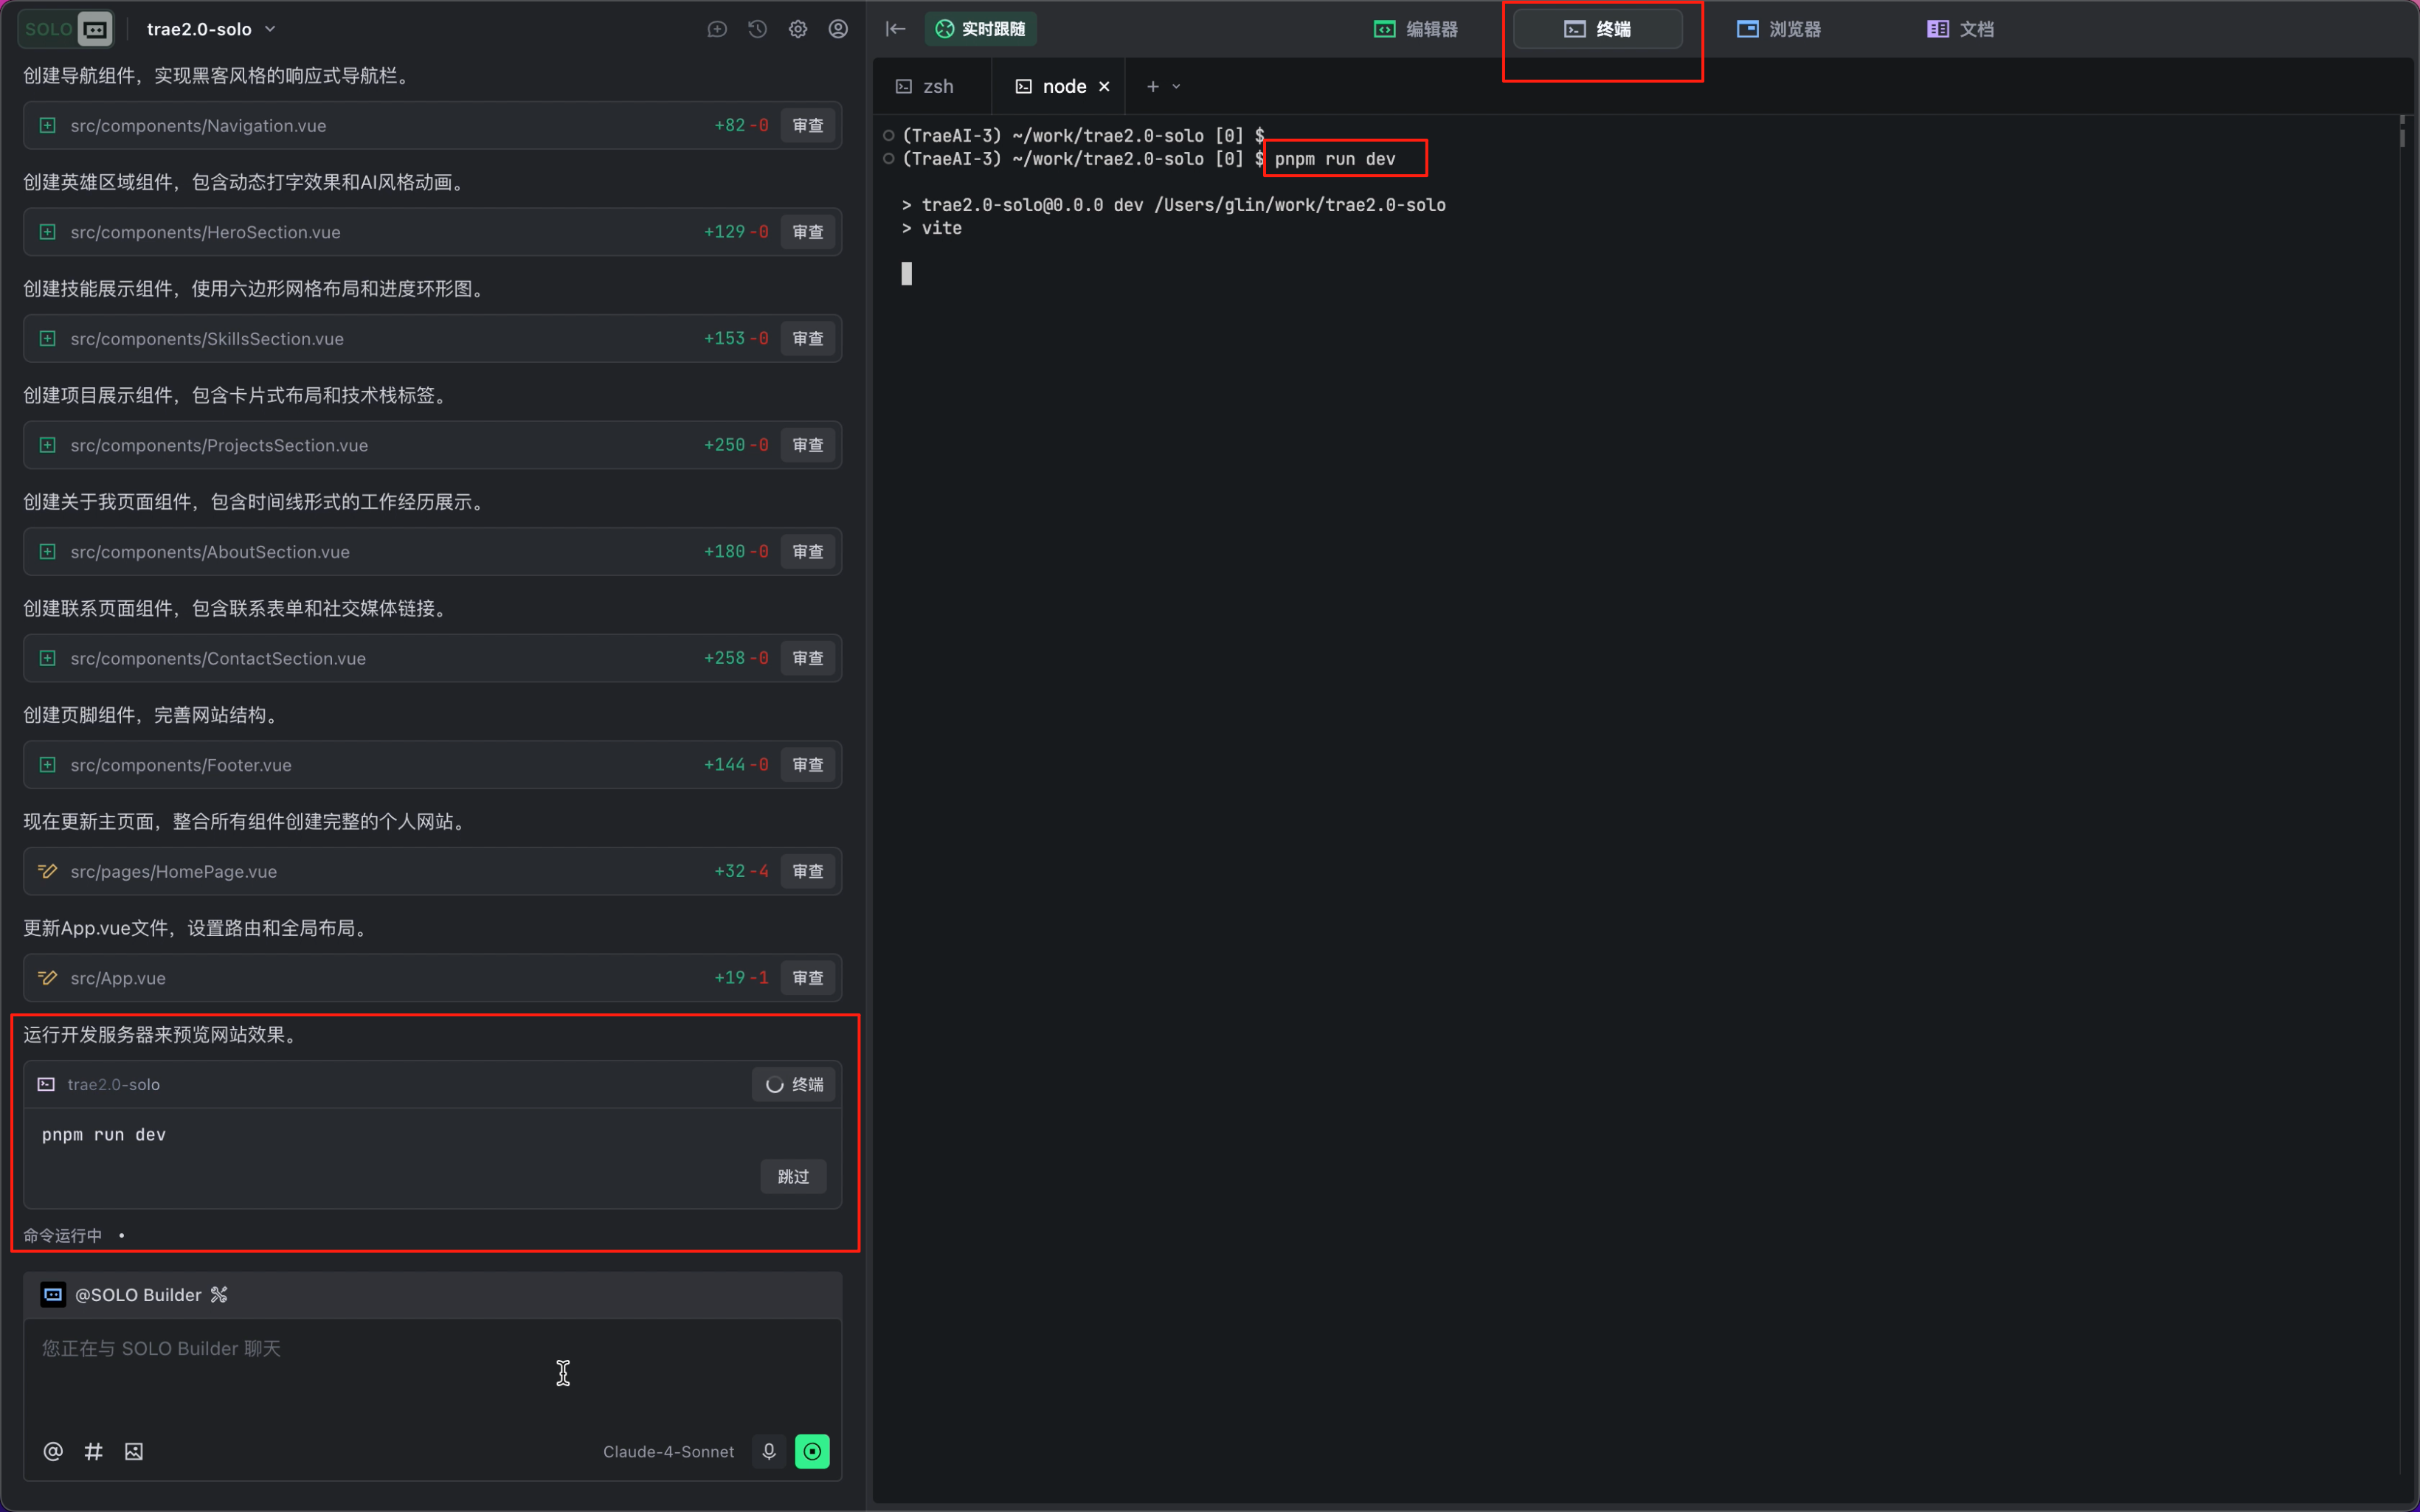Screen dimensions: 2420x1512
Task: Expand the trae2.0-solo project dropdown
Action: [211, 29]
